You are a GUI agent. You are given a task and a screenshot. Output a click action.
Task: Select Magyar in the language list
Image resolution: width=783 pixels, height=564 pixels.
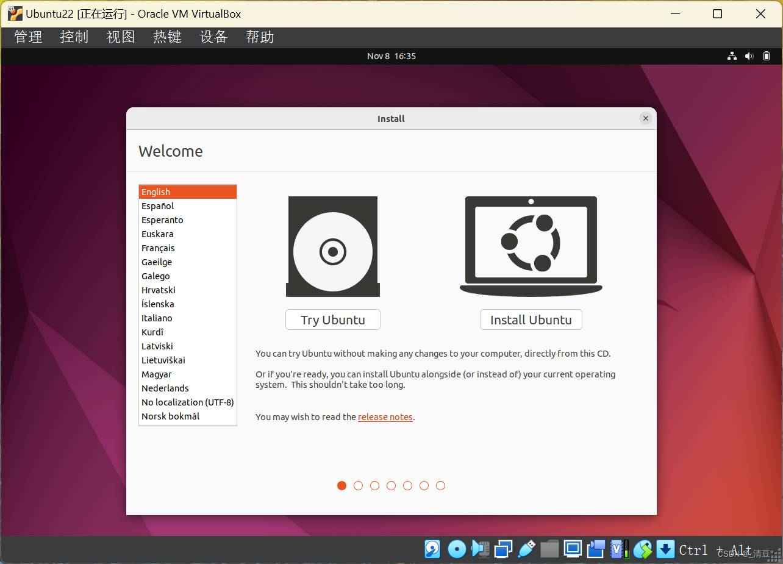point(188,374)
